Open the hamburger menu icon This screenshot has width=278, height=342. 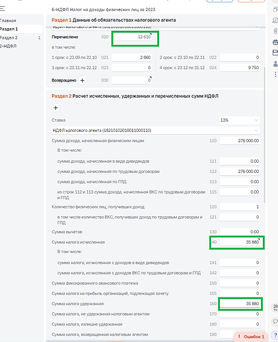click(2, 9)
